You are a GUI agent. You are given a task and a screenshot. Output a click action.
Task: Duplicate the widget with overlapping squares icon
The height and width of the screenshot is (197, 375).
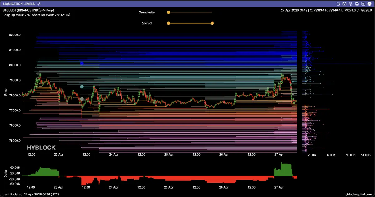pos(363,4)
